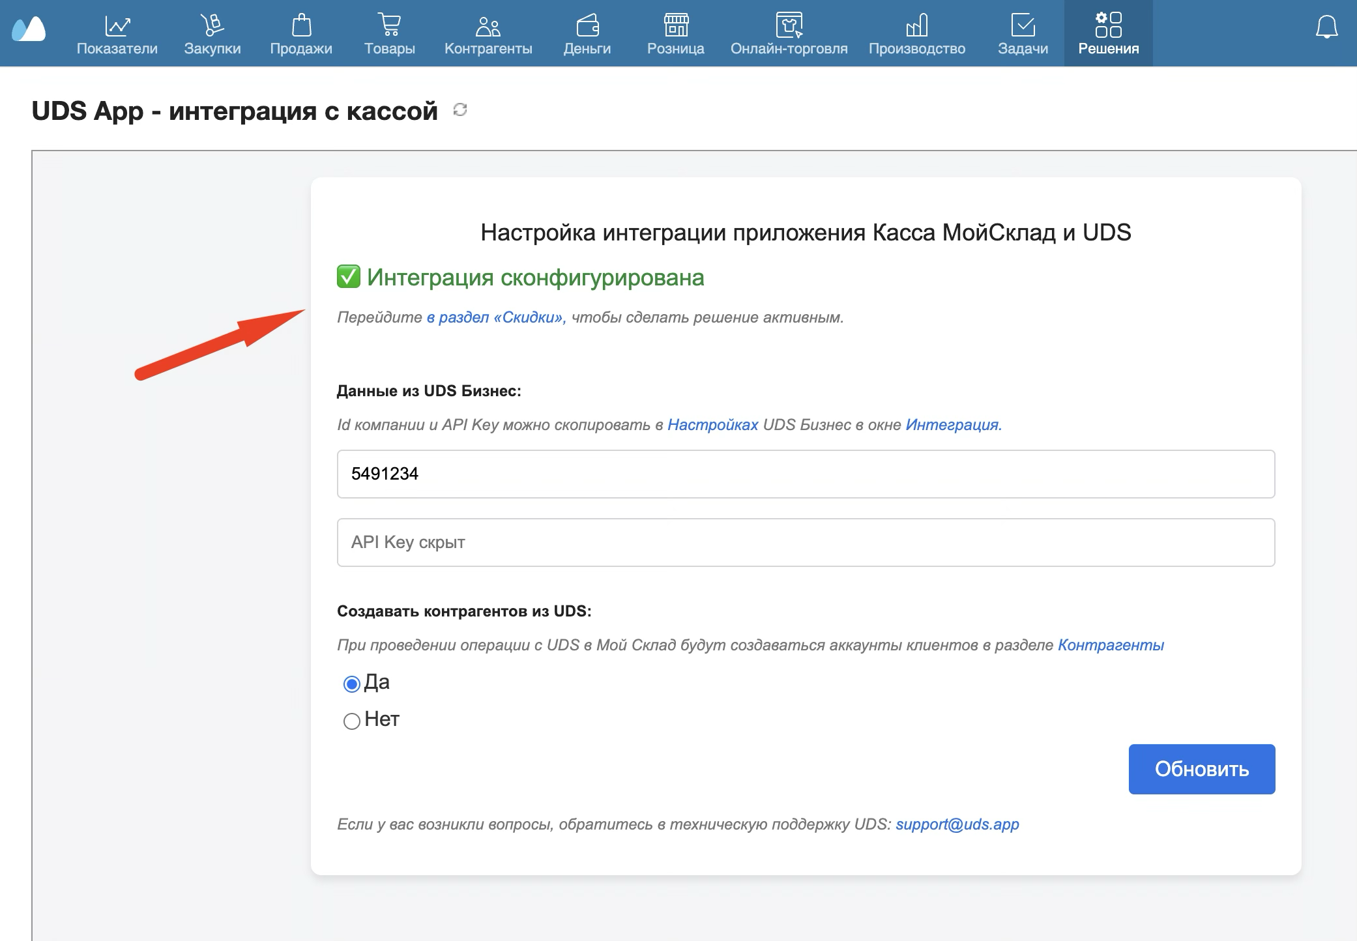Select the Да radio button
Viewport: 1357px width, 941px height.
351,684
